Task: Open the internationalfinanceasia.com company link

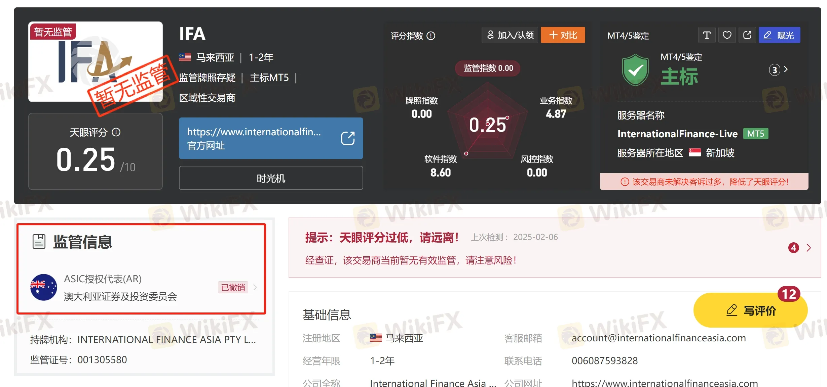Action: (x=665, y=383)
